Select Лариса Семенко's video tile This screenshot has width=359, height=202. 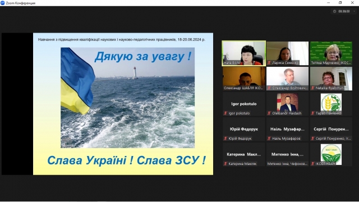288,53
